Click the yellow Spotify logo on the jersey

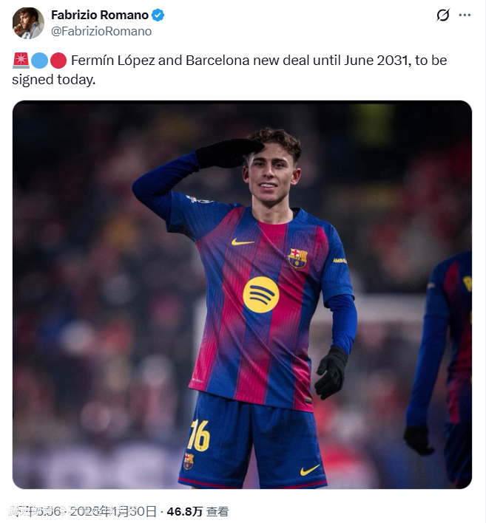click(x=261, y=294)
